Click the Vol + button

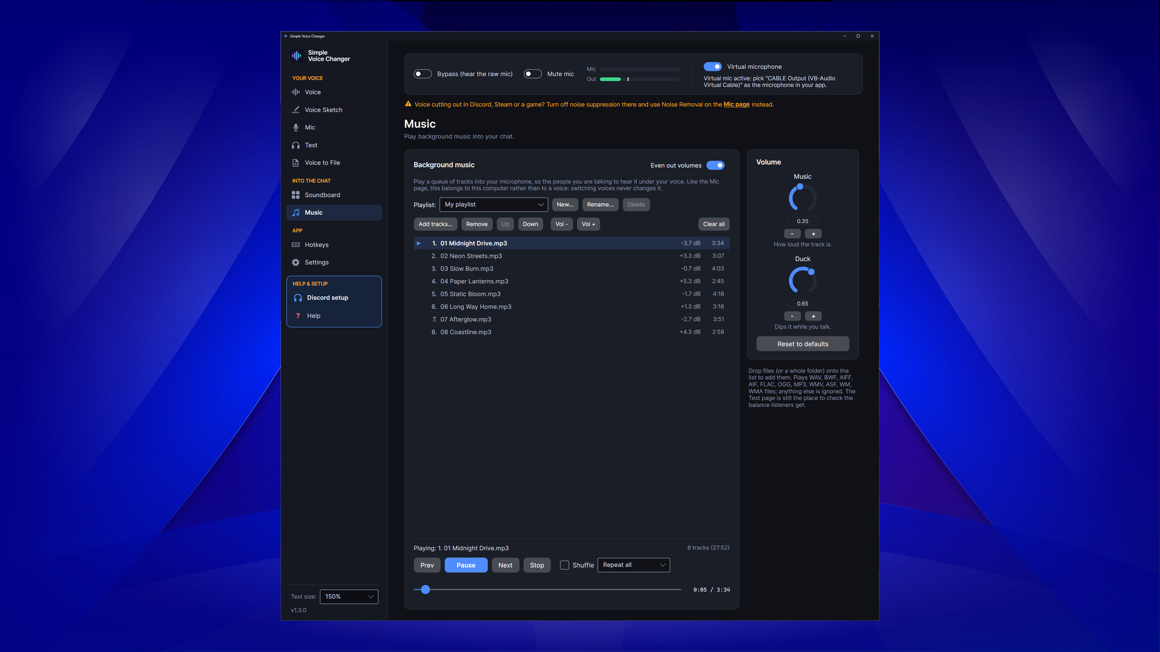coord(588,224)
